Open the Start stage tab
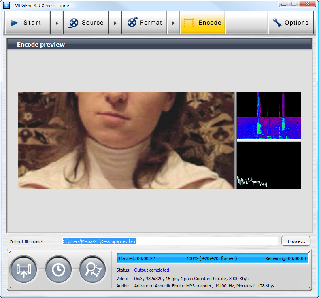Viewport: 319px width, 298px height. coord(28,23)
